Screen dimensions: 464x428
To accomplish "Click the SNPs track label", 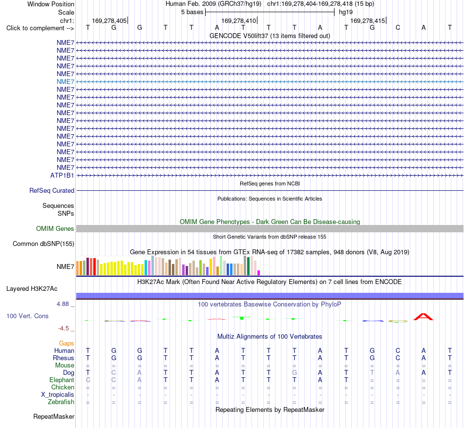I will pyautogui.click(x=66, y=213).
